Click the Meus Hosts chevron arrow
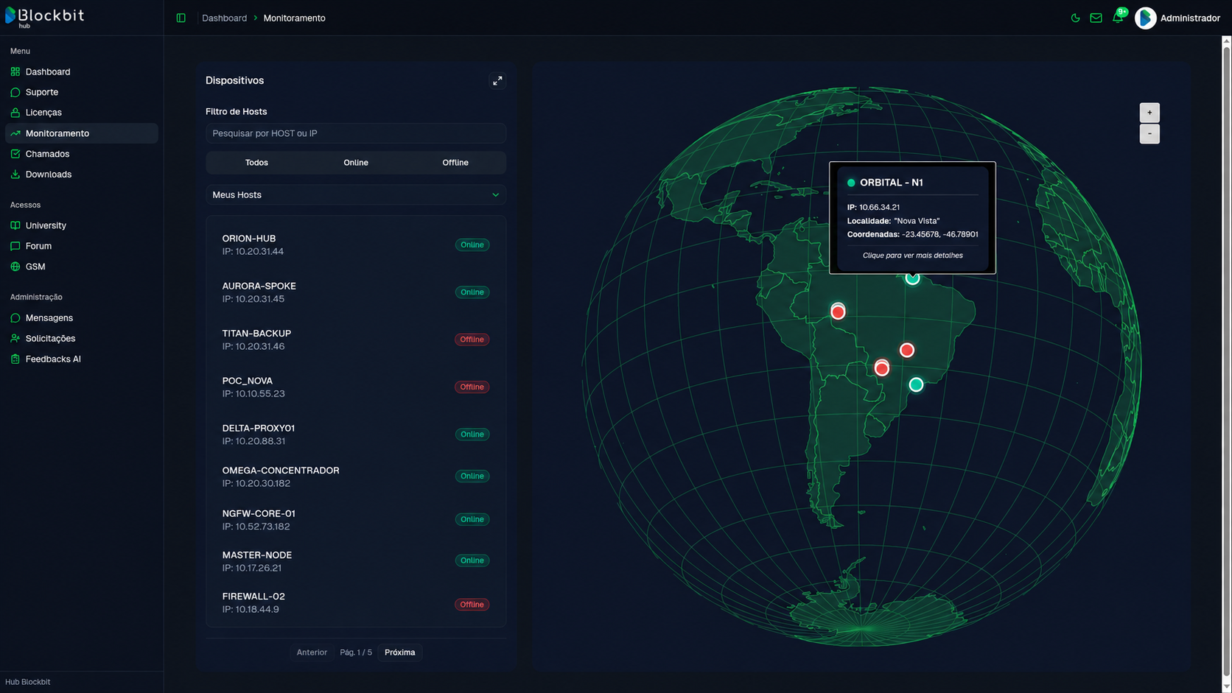The image size is (1232, 693). [x=495, y=195]
